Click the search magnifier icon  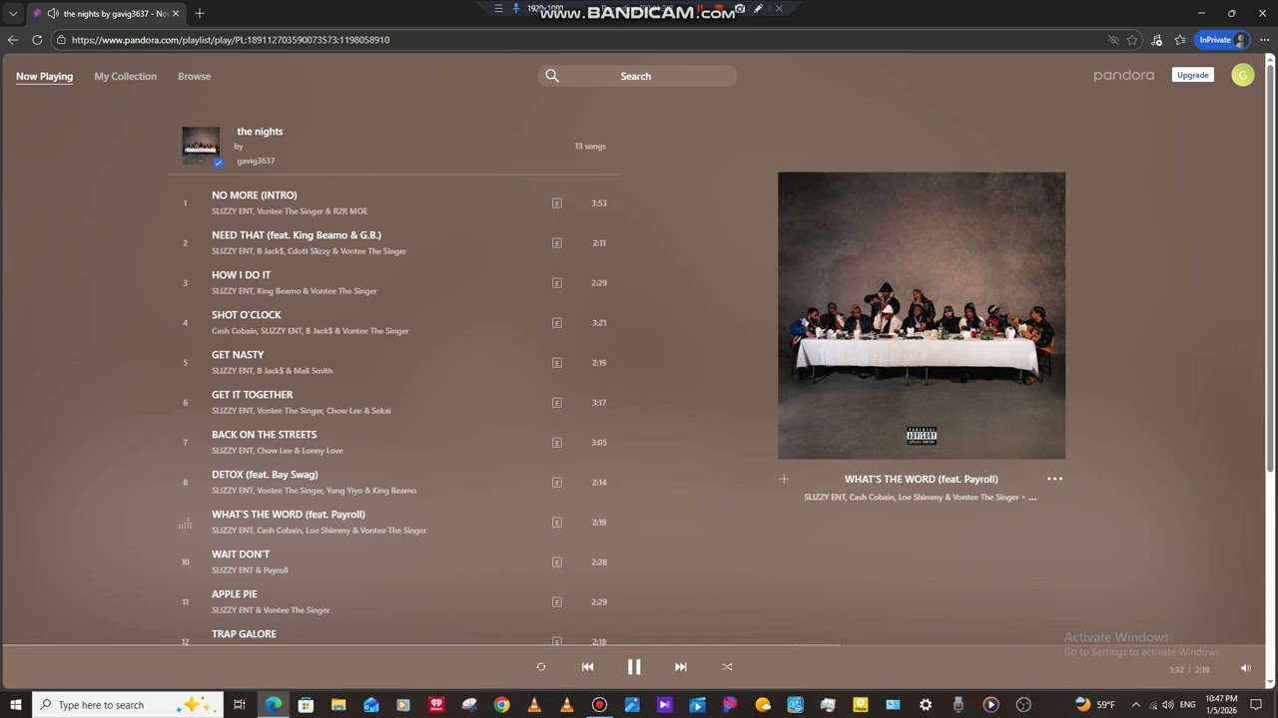pos(552,76)
